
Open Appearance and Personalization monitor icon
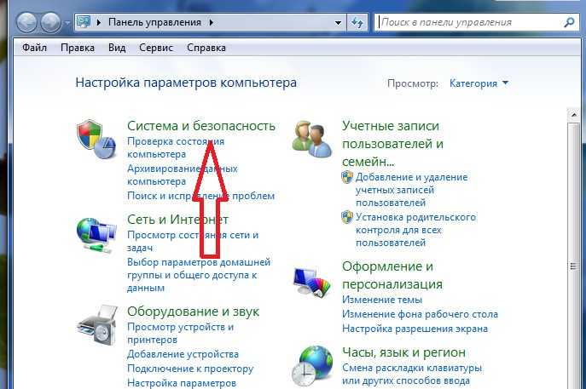(312, 282)
